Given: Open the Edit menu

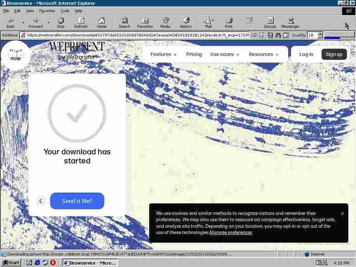Looking at the screenshot, I should coord(17,11).
